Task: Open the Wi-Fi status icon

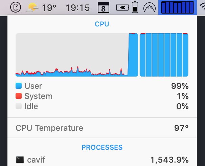Action: pos(202,7)
